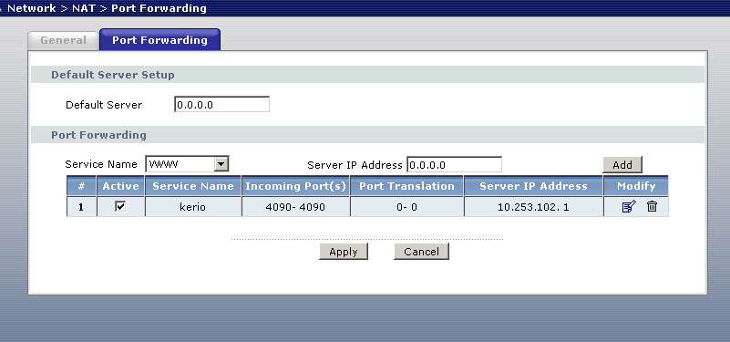Viewport: 730px width, 342px height.
Task: Click the Service Name column header
Action: coord(192,186)
